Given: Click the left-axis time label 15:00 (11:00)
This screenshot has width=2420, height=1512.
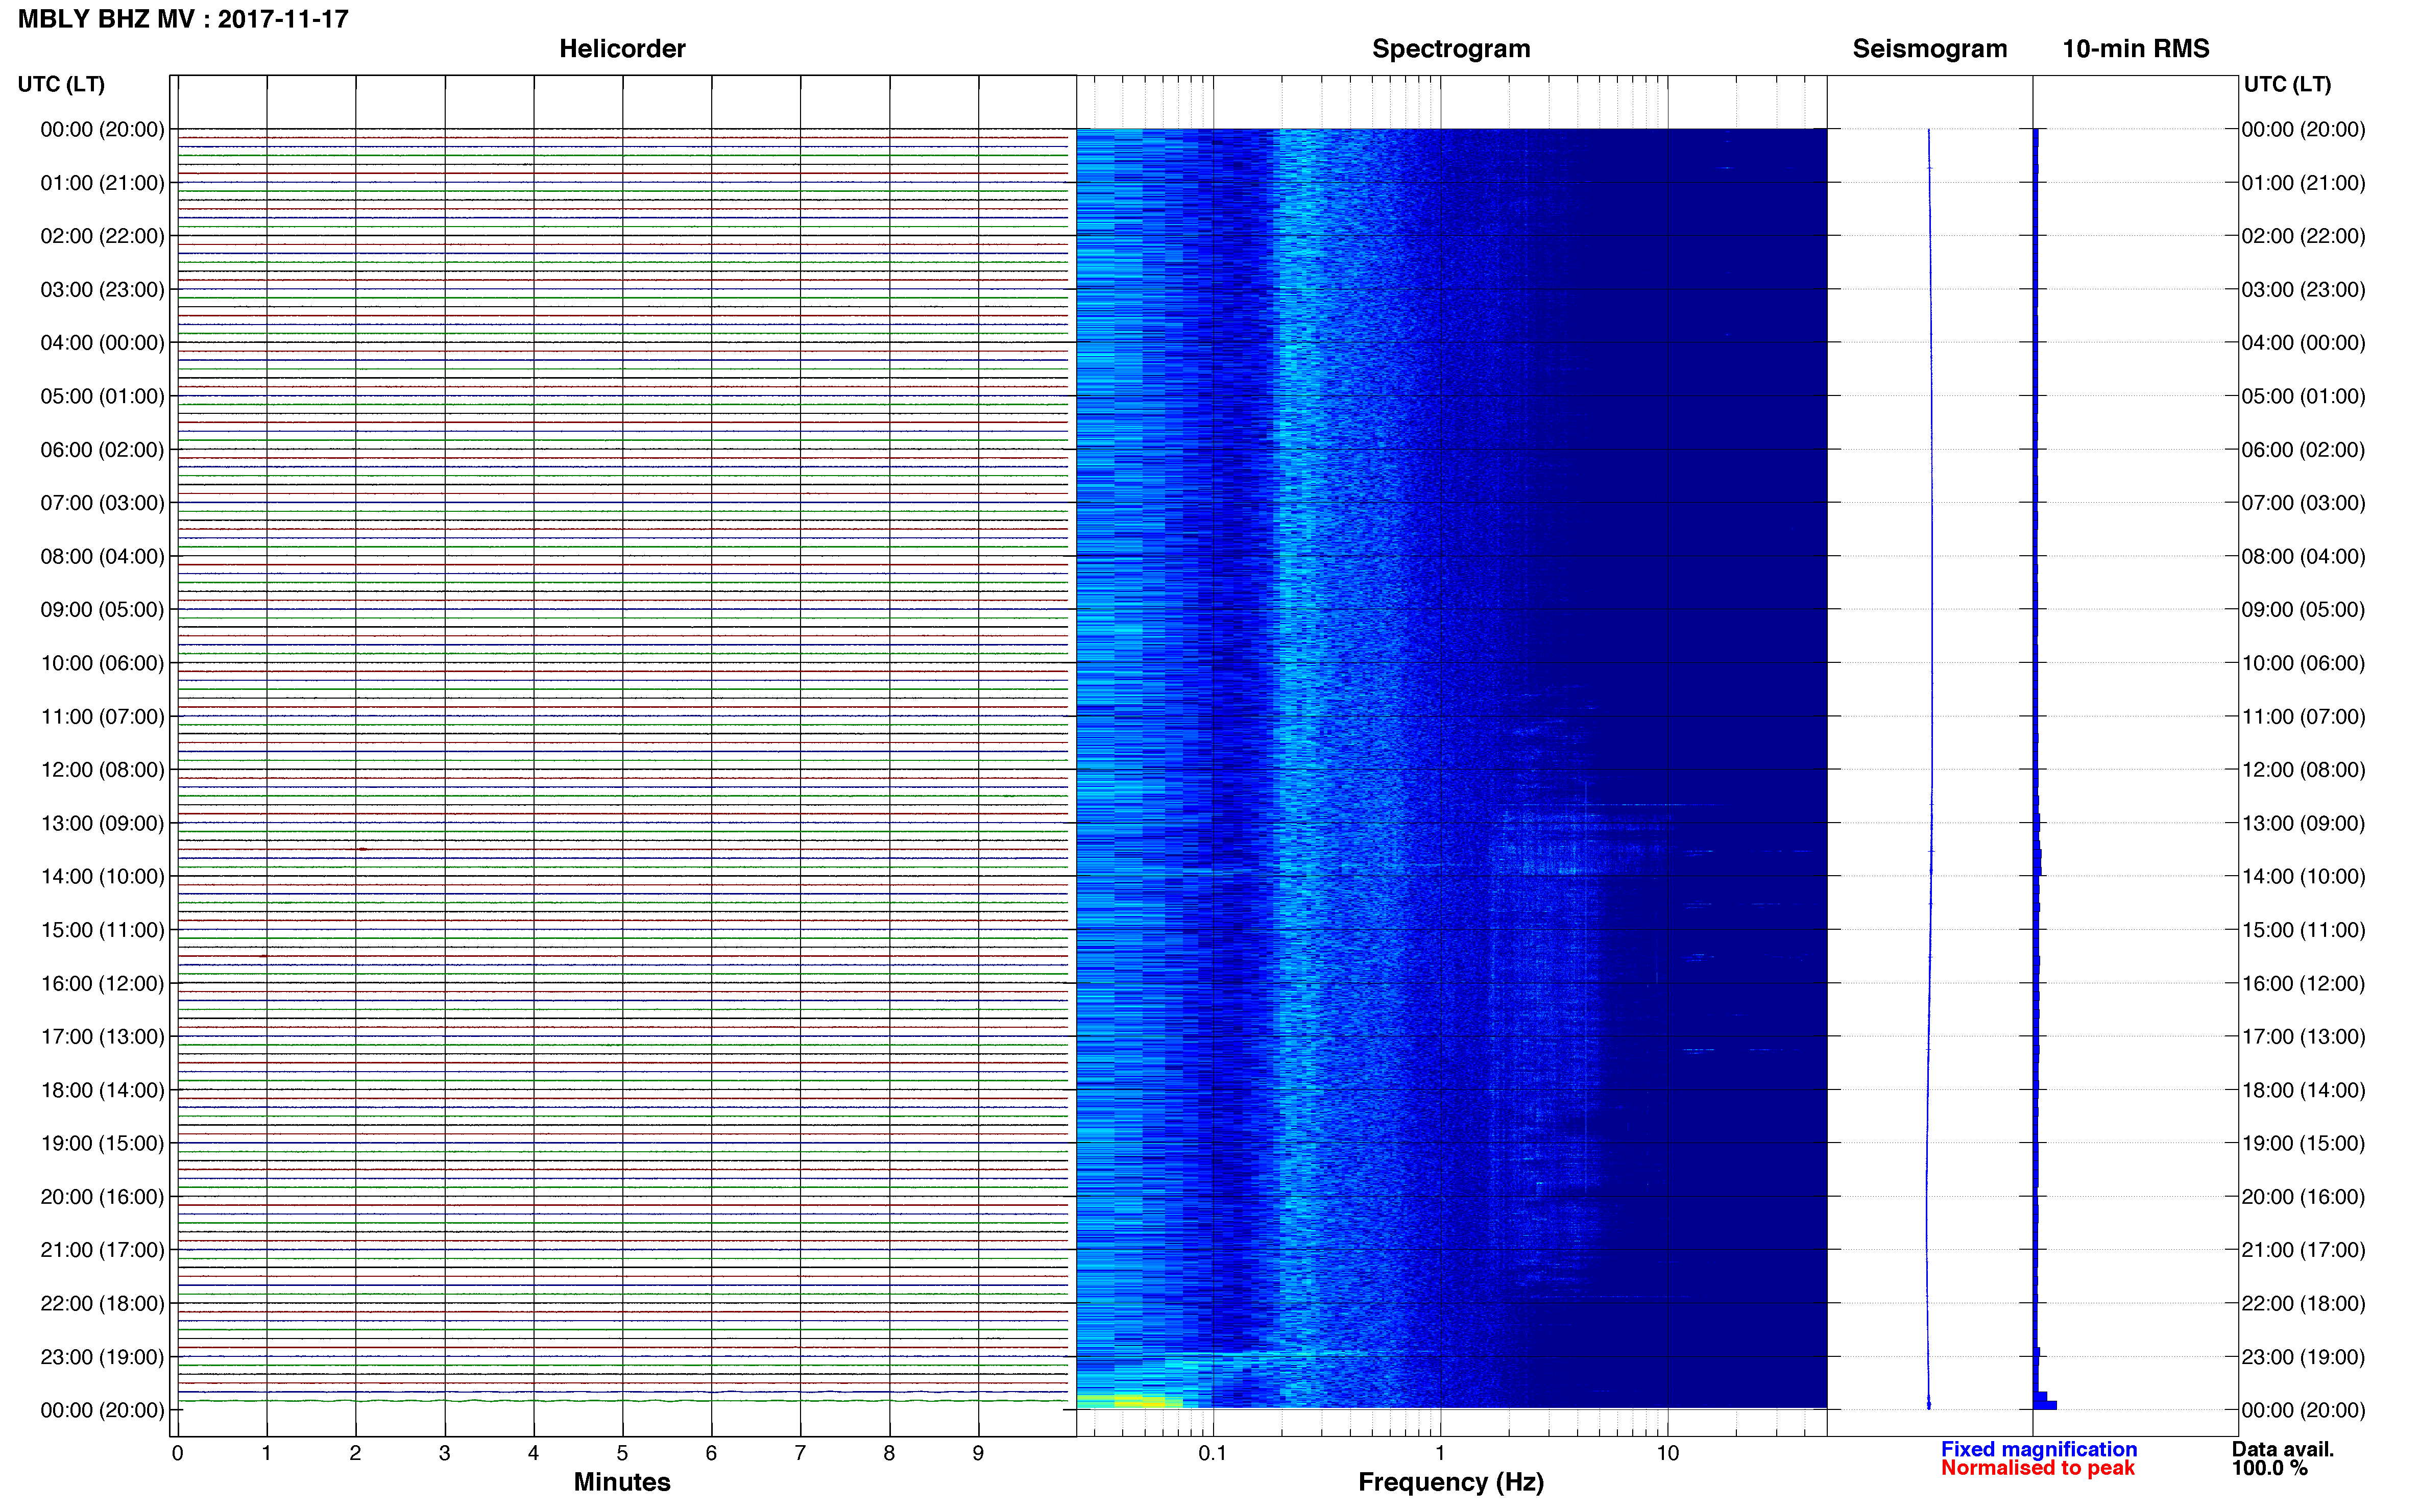Looking at the screenshot, I should coord(102,930).
